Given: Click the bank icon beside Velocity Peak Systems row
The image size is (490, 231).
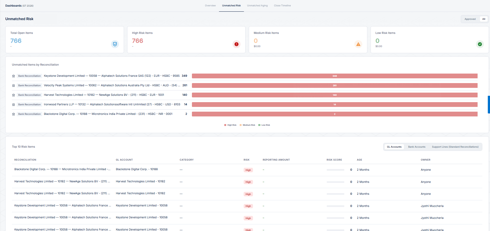Looking at the screenshot, I should pos(14,85).
